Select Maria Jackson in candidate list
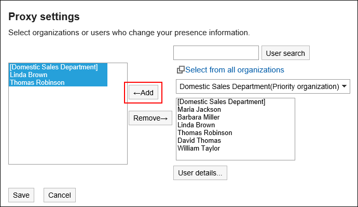Screen dimensions: 358x207 [x=199, y=110]
